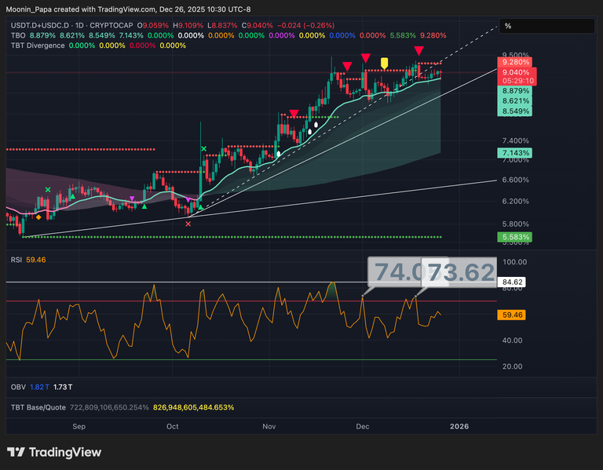Select the rightmost red down-triangle signal marker
The width and height of the screenshot is (603, 470).
(x=419, y=50)
